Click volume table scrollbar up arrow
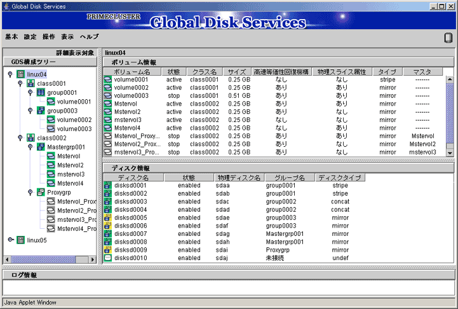The image size is (458, 309). [450, 79]
